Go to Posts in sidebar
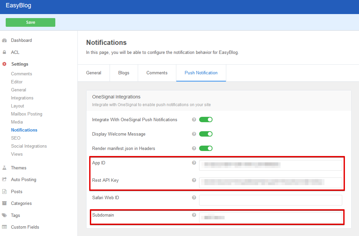 16,191
